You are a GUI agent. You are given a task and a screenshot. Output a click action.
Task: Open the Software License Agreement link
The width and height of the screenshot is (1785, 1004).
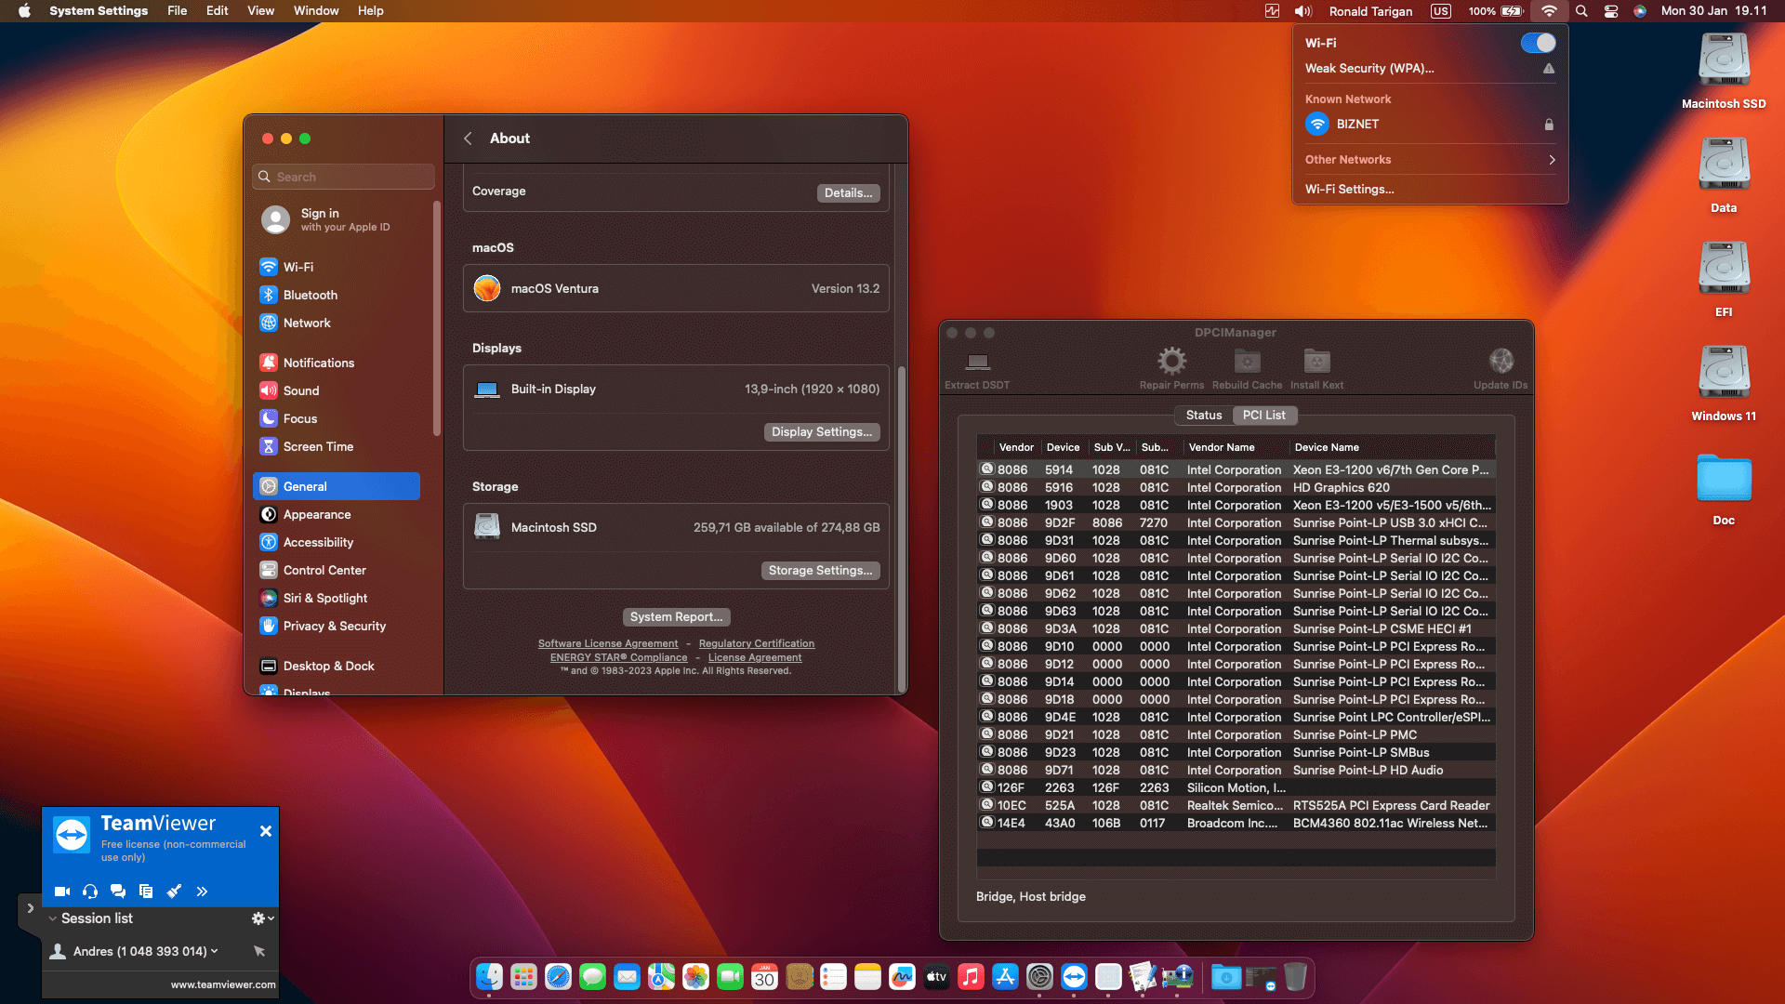(608, 643)
